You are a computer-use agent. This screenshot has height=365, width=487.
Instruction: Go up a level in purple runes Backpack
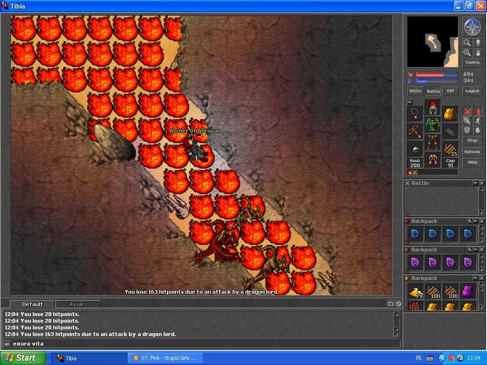470,250
